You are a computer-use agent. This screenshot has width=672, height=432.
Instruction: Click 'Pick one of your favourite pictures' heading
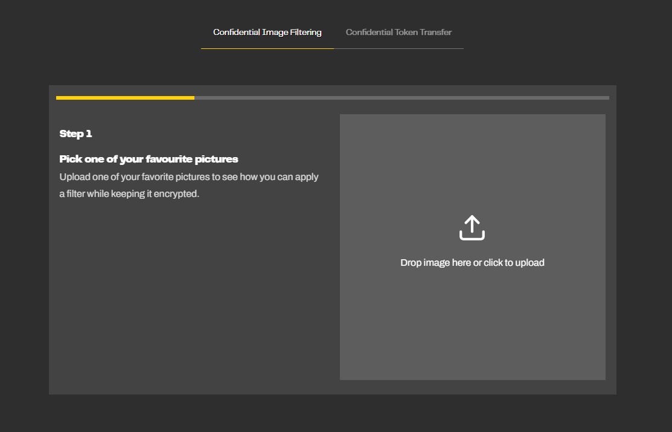[149, 159]
